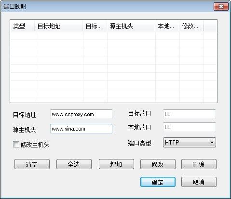This screenshot has height=199, width=231.
Task: Click the 全选 button
Action: [x=74, y=164]
